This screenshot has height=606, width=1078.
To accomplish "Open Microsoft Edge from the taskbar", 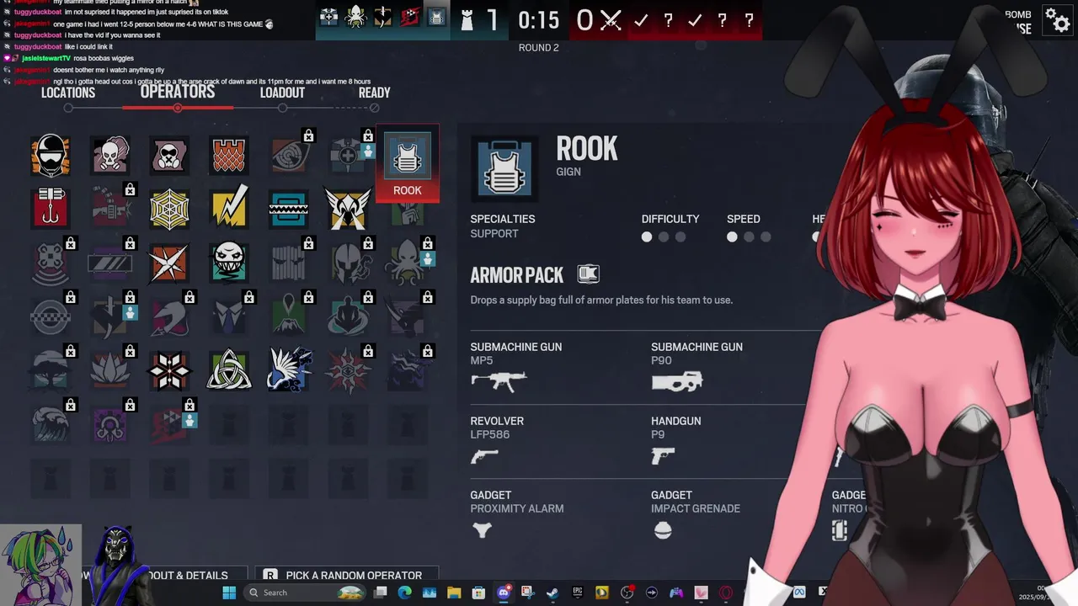I will click(x=404, y=593).
